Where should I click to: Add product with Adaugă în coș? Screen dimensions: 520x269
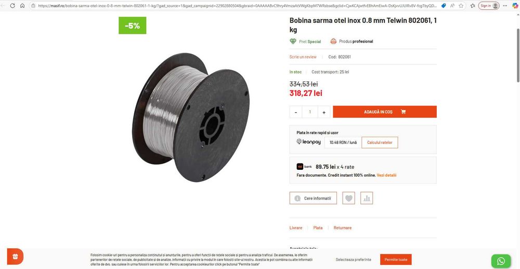click(385, 112)
